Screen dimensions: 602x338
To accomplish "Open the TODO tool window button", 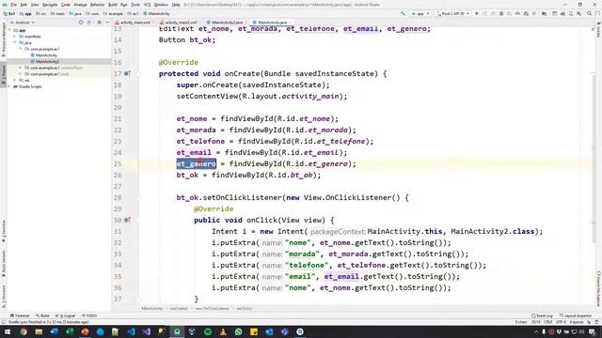I will pos(89,315).
